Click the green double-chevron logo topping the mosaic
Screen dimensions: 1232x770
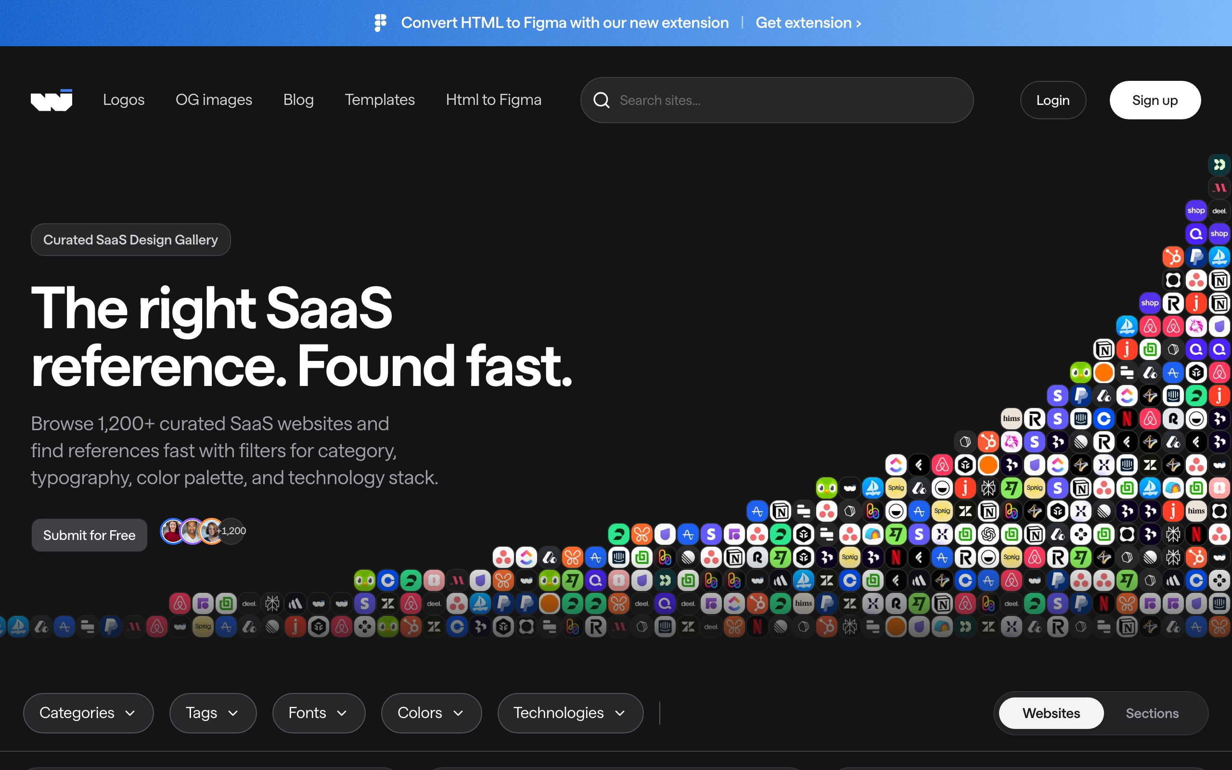1219,165
